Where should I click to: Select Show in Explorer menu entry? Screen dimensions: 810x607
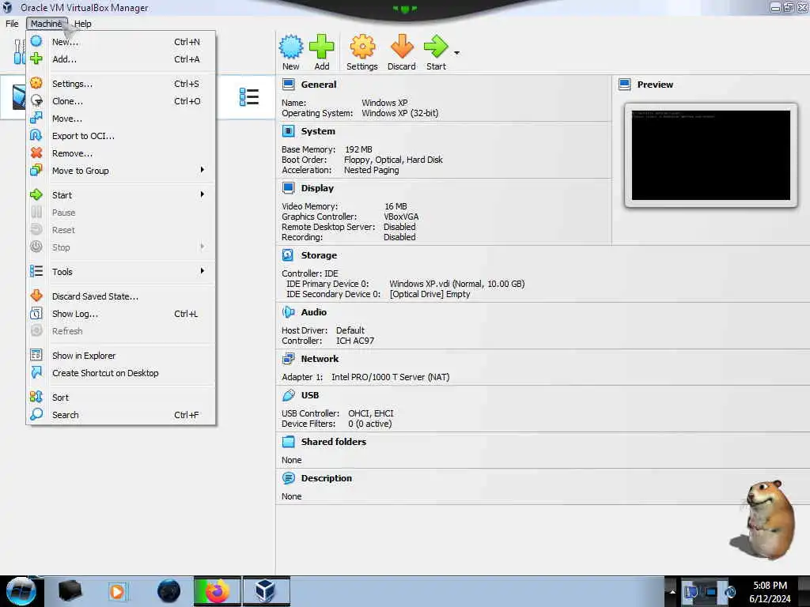[121, 356]
